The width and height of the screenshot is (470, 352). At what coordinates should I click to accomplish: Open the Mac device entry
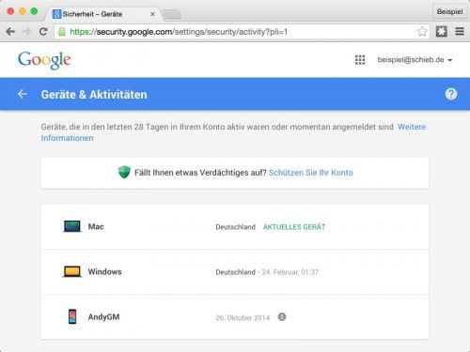pos(235,226)
